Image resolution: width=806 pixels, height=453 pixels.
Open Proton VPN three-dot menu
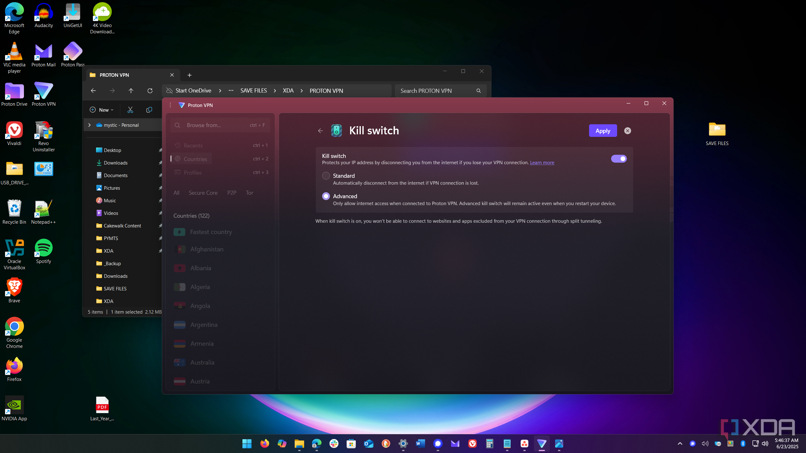tap(170, 105)
